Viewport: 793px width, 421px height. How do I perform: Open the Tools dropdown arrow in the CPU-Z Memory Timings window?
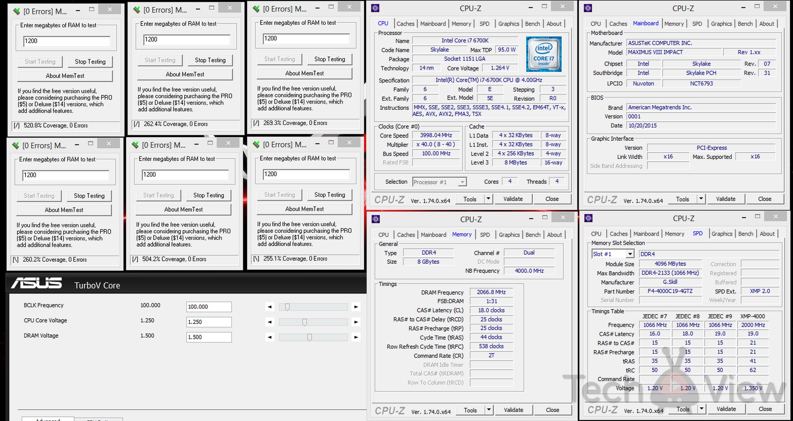(489, 410)
